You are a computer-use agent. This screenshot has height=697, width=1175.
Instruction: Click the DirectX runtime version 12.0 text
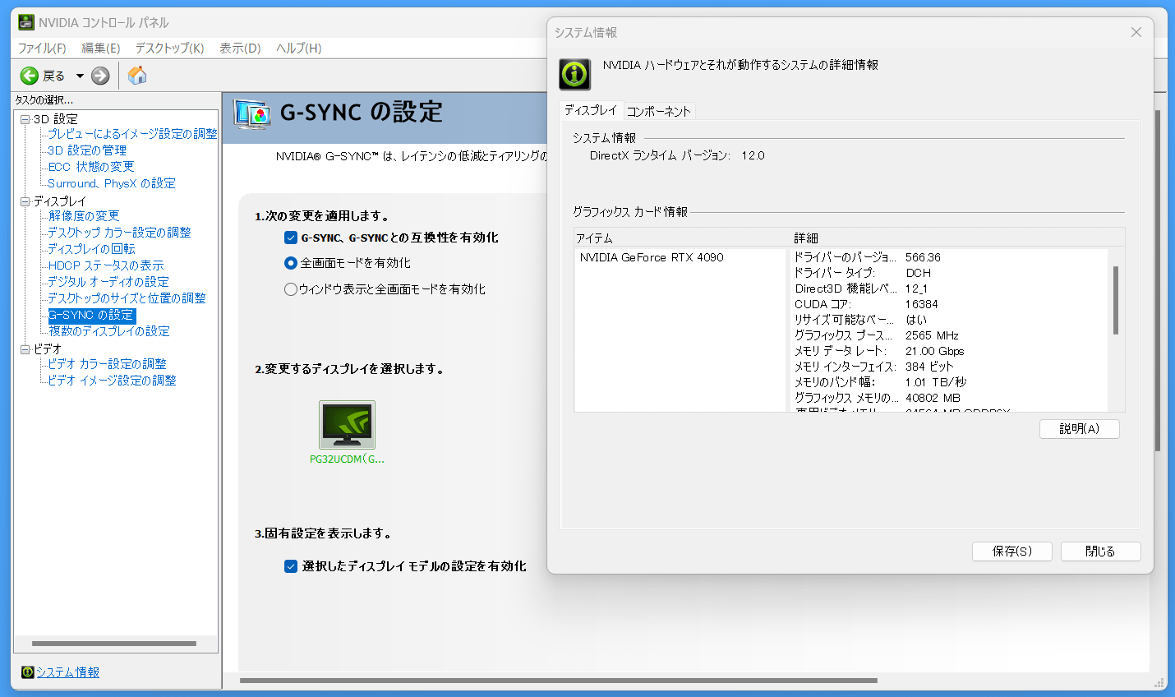coord(753,155)
